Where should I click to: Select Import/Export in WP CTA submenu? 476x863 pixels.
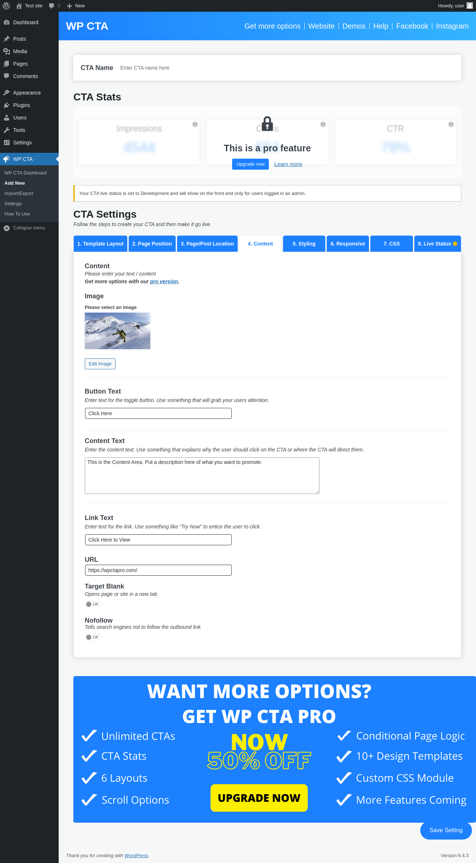[x=19, y=193]
